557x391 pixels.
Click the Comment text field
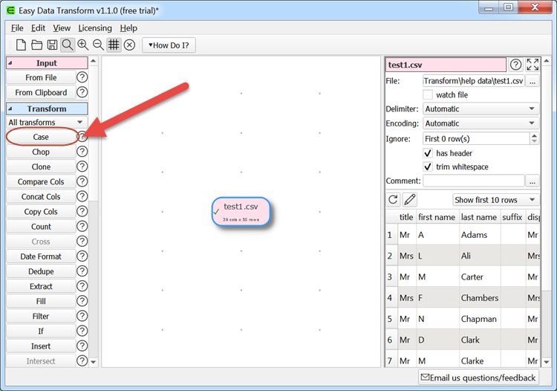click(473, 181)
